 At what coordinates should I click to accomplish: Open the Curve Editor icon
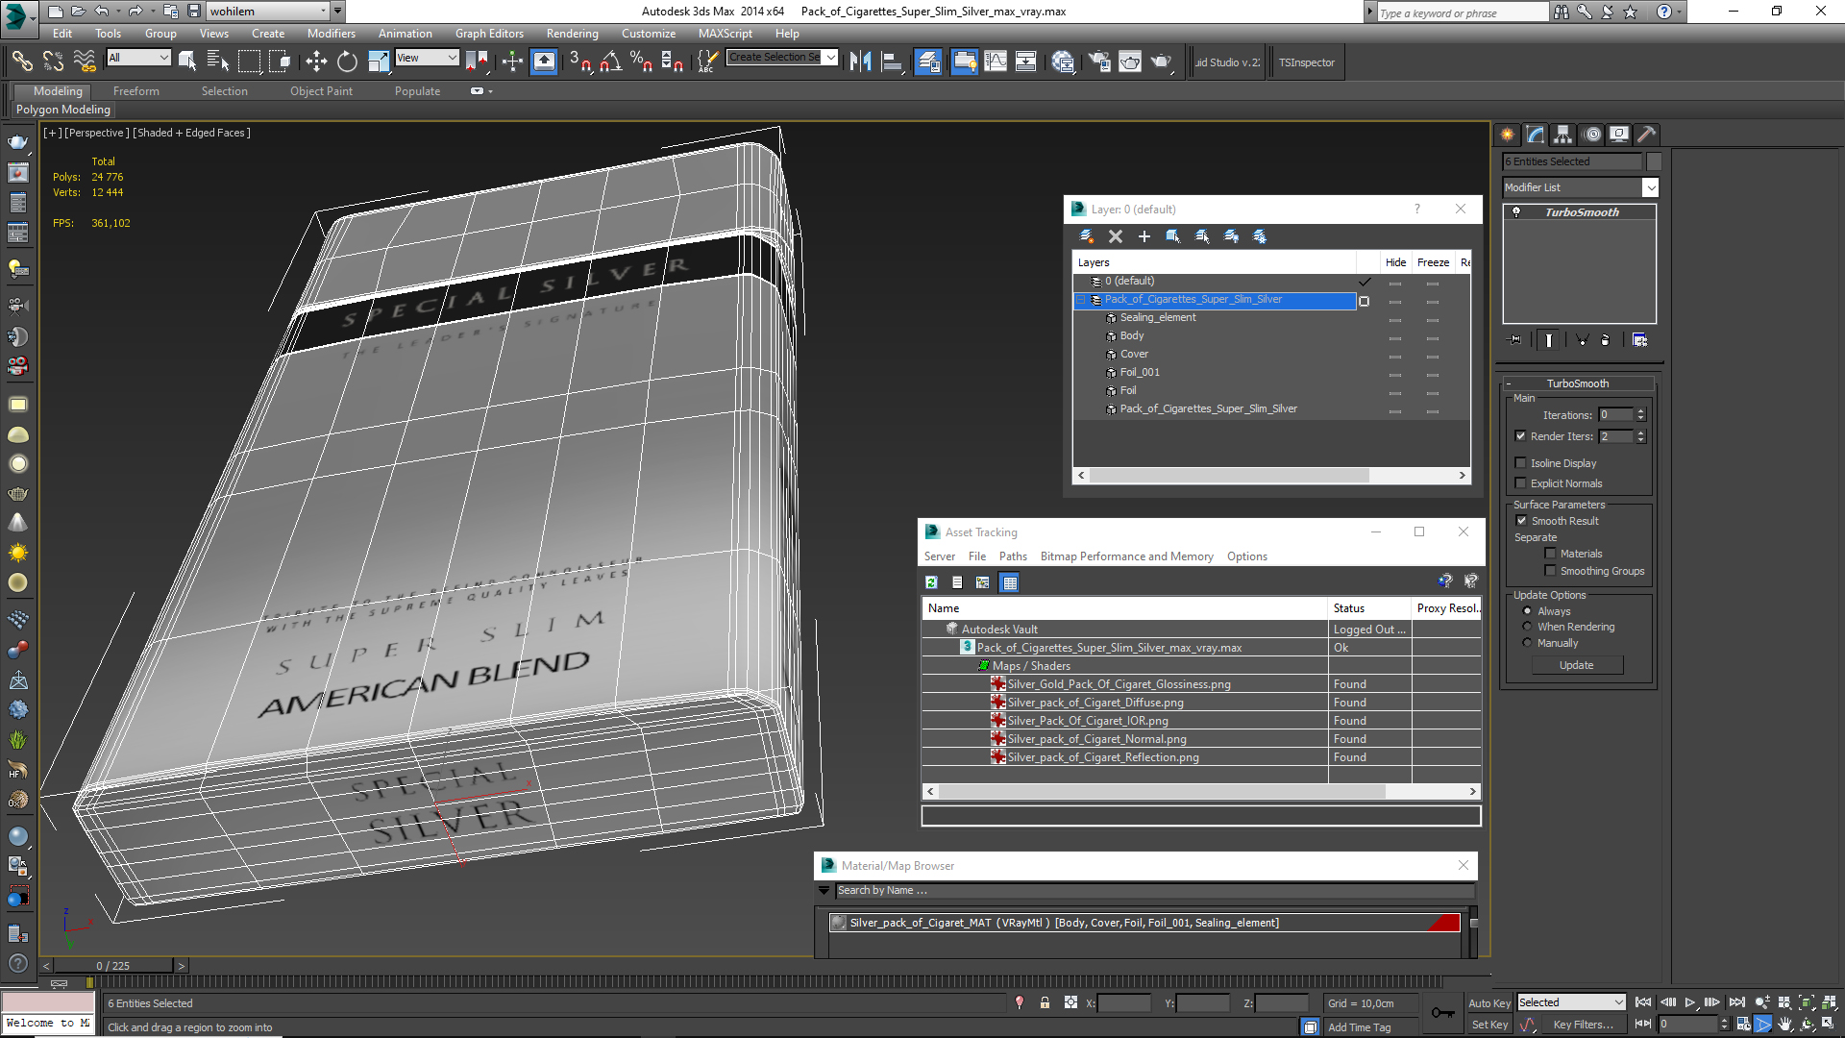coord(996,62)
